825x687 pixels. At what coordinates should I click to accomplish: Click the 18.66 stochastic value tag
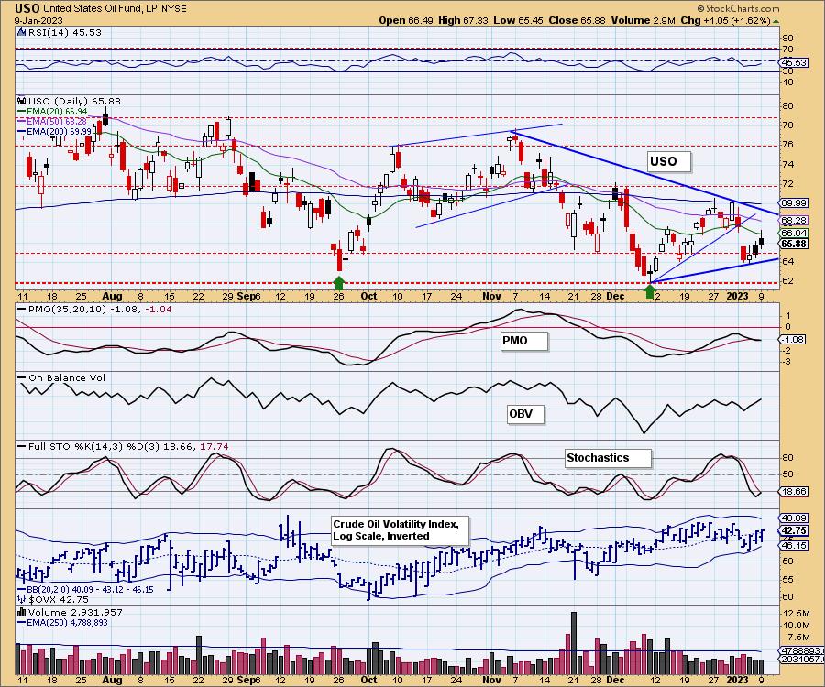(794, 492)
